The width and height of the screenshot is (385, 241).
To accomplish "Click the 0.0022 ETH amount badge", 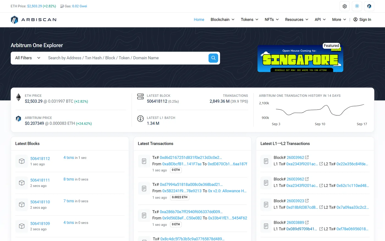I will point(180,197).
